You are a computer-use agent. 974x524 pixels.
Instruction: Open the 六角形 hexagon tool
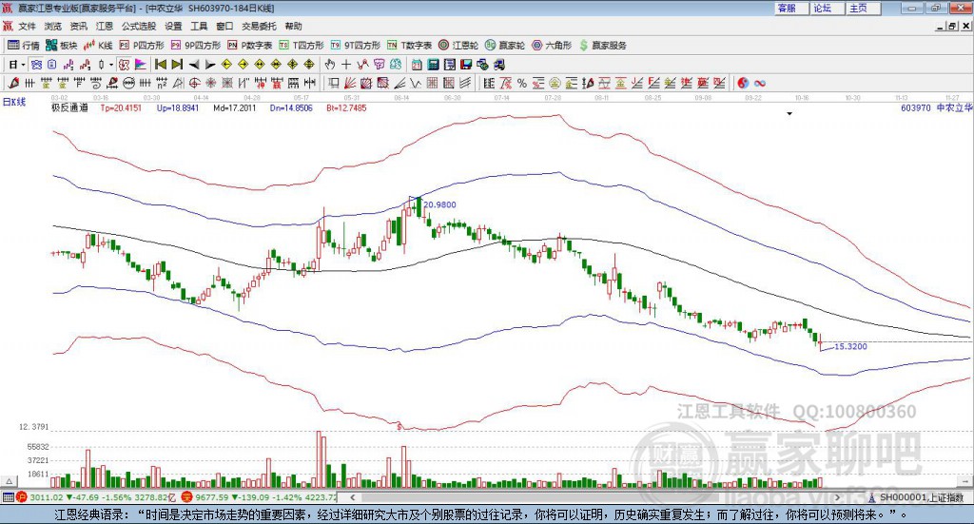[552, 46]
